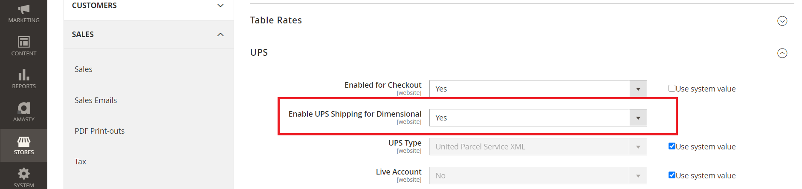The width and height of the screenshot is (802, 189).
Task: Toggle Use system value for Enabled for Checkout
Action: tap(672, 88)
